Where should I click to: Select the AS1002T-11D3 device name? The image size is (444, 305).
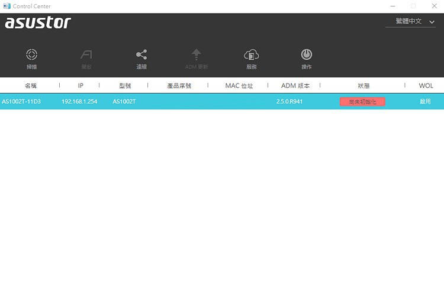tap(21, 101)
